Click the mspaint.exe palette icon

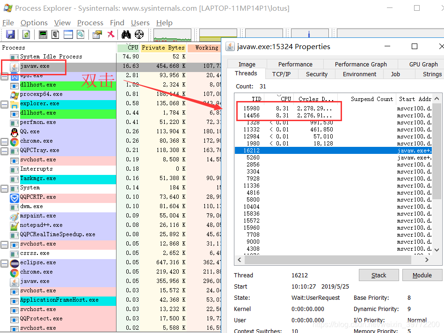tap(15, 217)
